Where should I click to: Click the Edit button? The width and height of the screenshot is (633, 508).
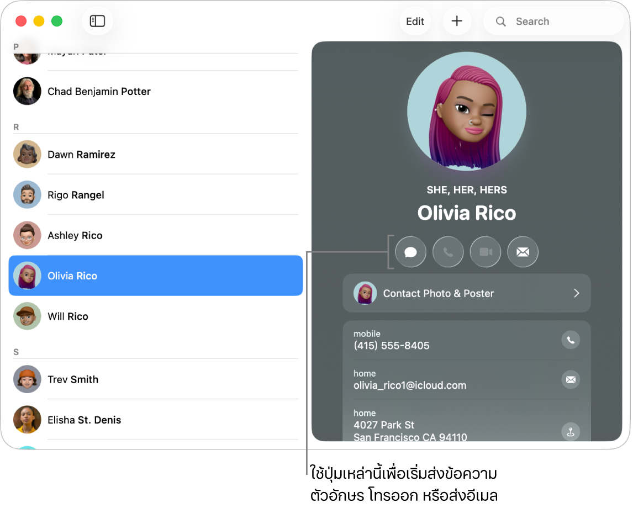click(415, 22)
